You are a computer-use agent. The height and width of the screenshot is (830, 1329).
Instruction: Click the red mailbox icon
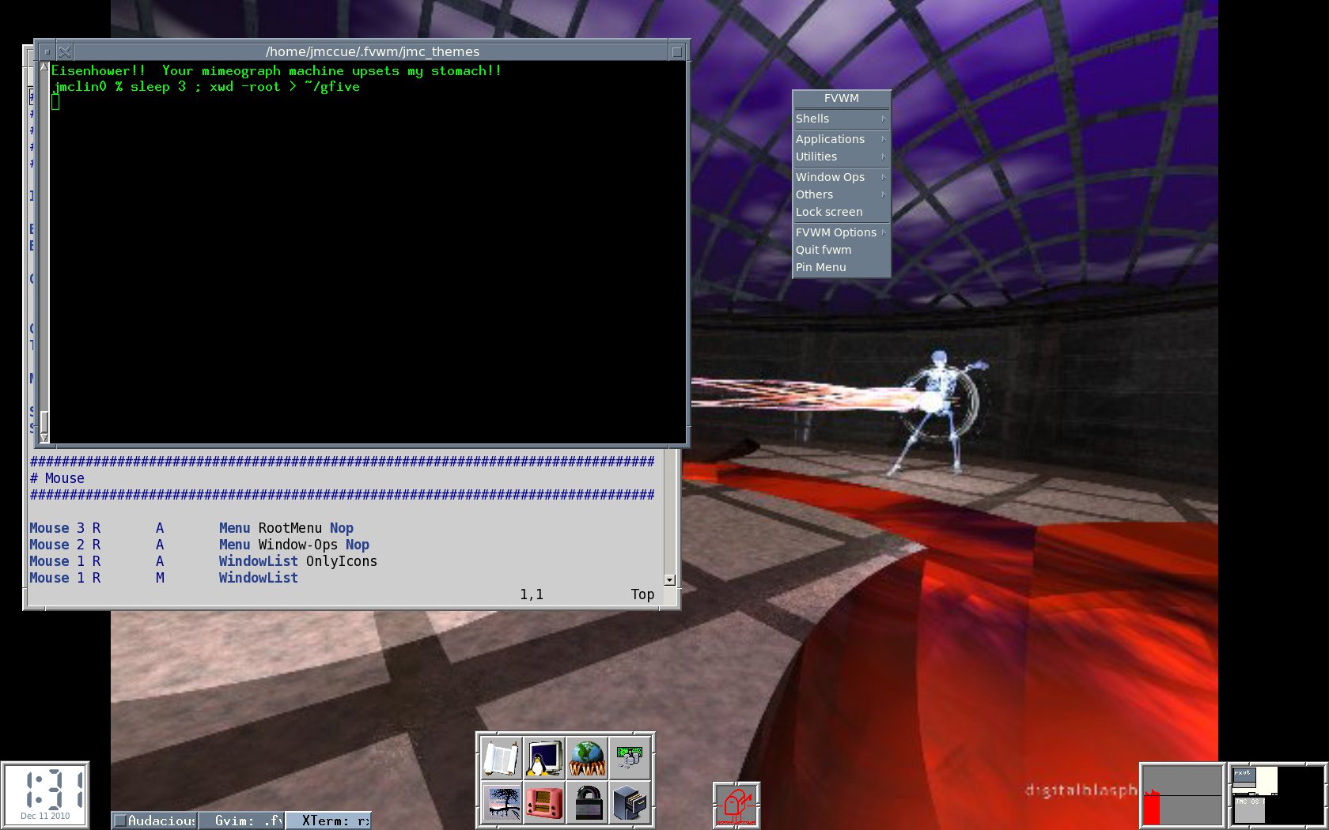736,805
